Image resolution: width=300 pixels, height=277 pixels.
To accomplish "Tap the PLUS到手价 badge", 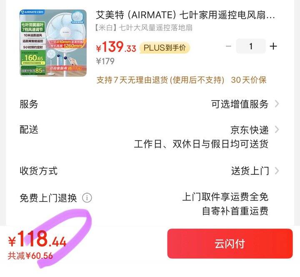I will tap(165, 48).
